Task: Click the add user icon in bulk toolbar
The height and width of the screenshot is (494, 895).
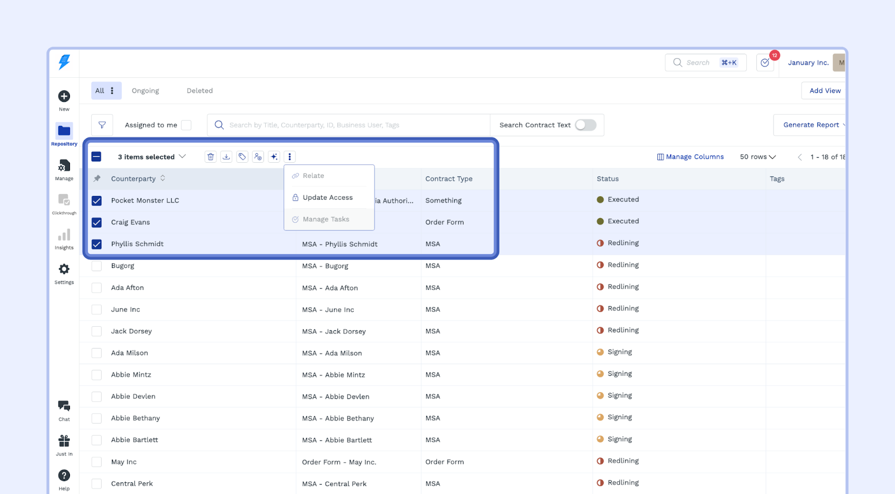Action: pyautogui.click(x=258, y=157)
